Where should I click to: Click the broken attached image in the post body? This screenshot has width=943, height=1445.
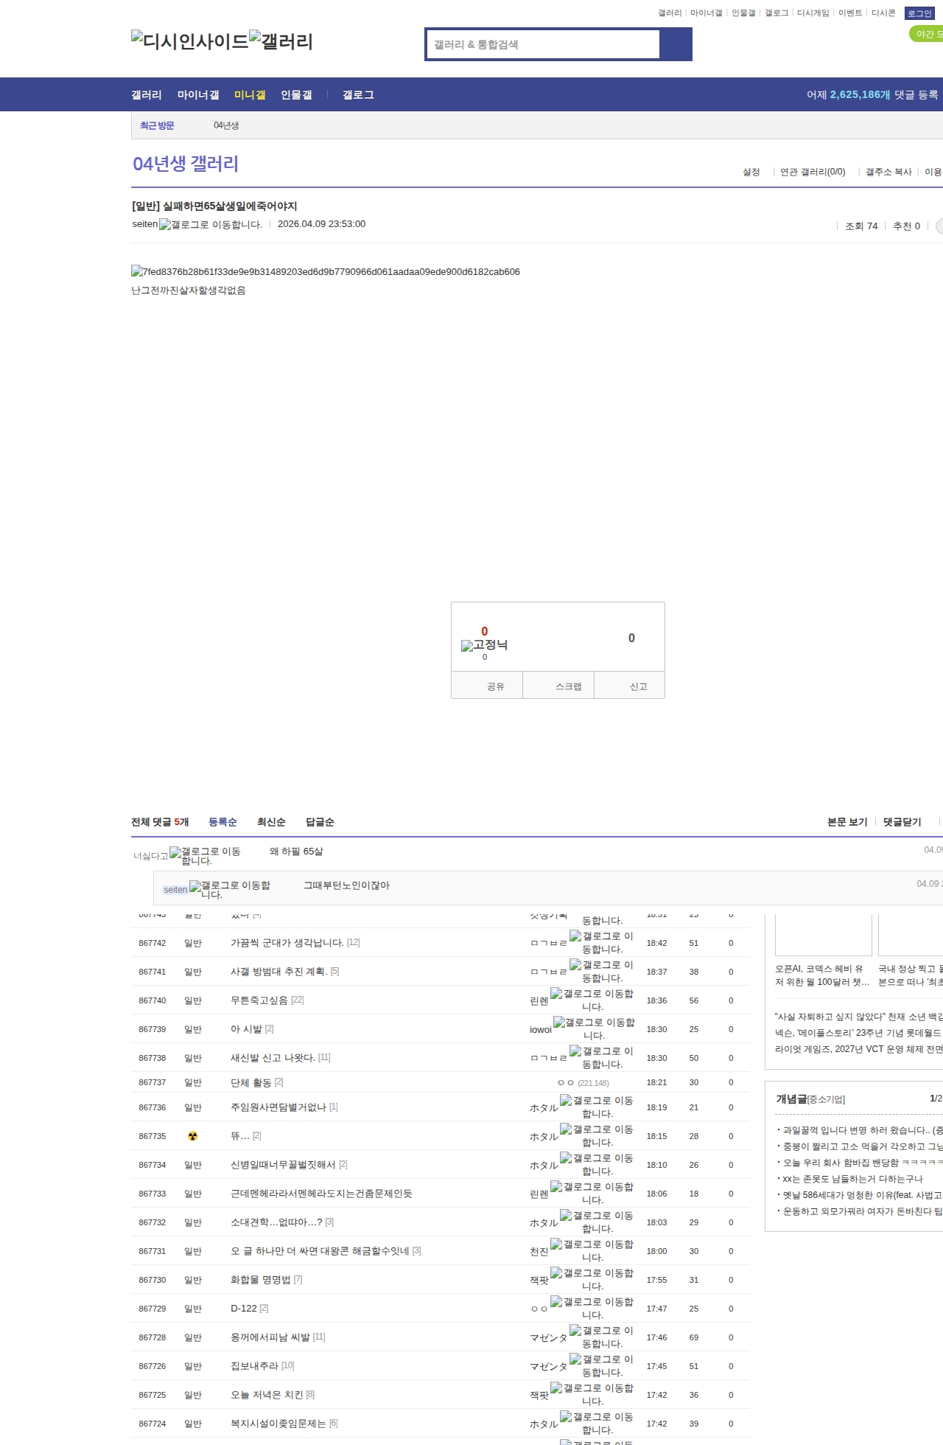pyautogui.click(x=326, y=272)
